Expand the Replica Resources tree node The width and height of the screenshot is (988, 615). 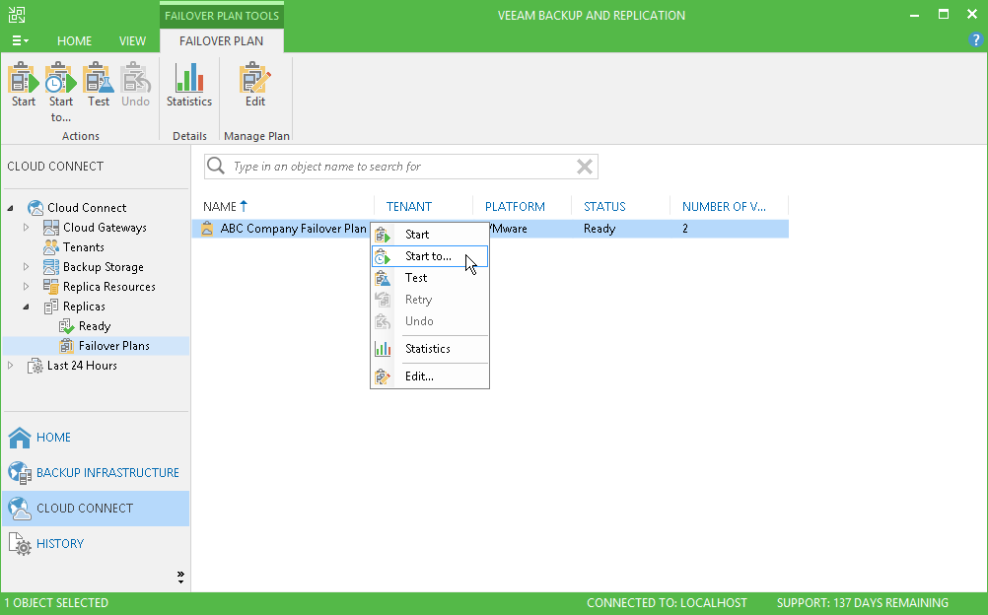click(x=26, y=286)
